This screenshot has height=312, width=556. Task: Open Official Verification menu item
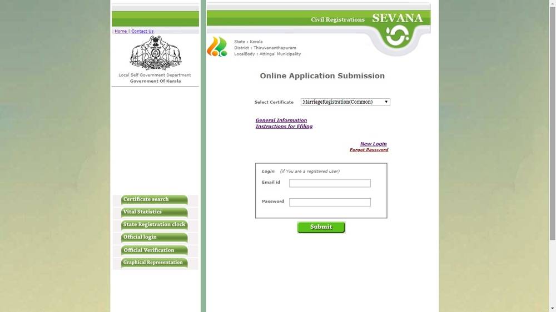click(154, 250)
